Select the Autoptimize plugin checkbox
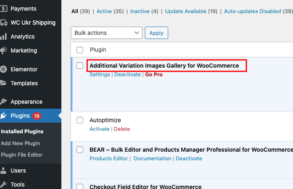 (x=80, y=120)
